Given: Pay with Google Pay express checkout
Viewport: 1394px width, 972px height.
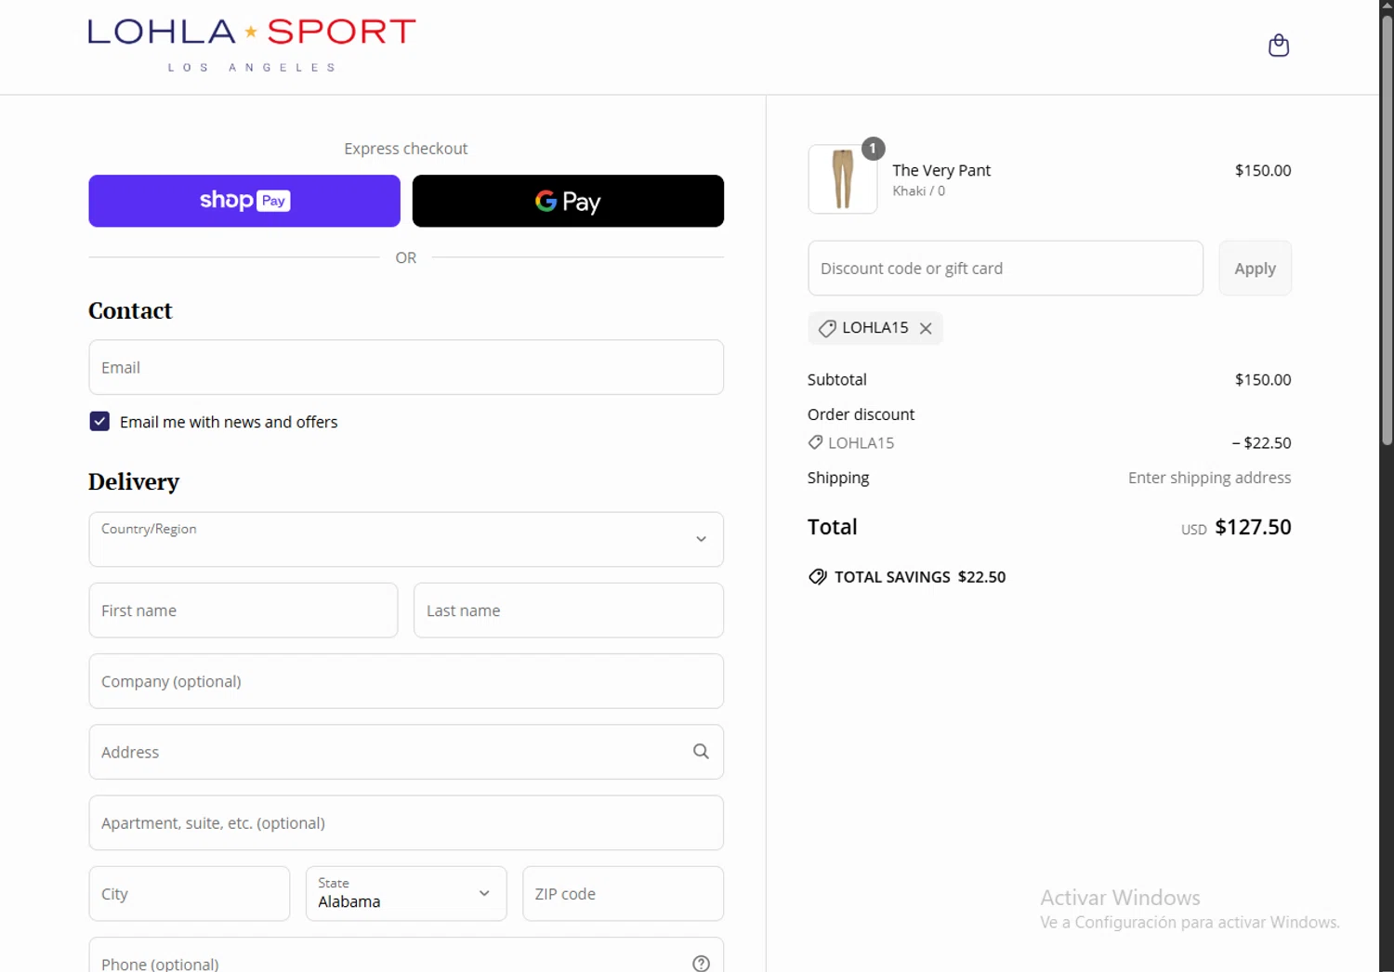Looking at the screenshot, I should point(568,201).
